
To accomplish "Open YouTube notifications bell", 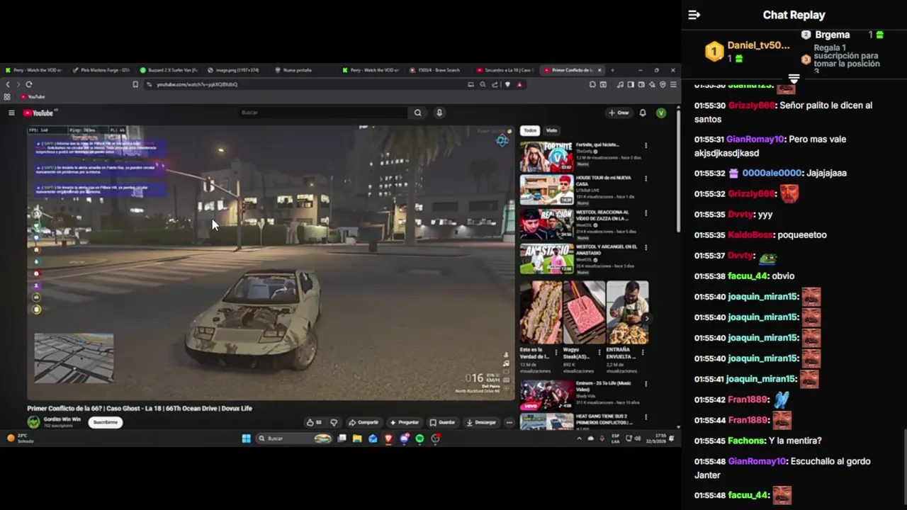I will [x=643, y=113].
